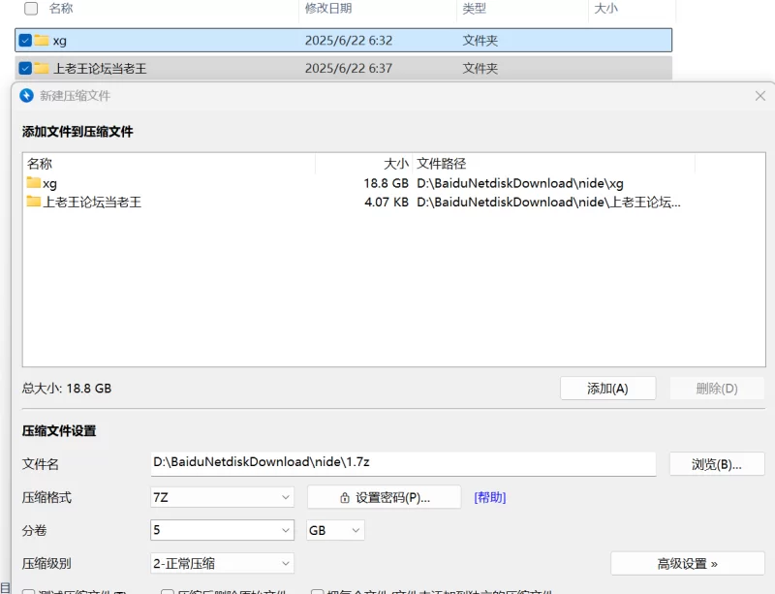Close the 新建压缩文件 dialog
This screenshot has height=594, width=775.
click(x=760, y=96)
